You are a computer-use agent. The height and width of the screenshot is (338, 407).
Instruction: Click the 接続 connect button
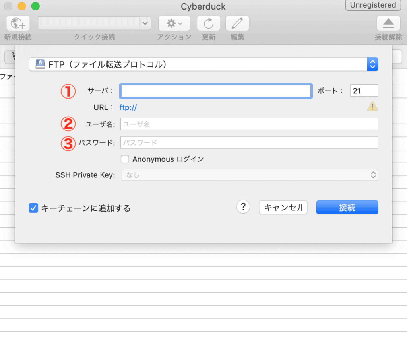point(347,207)
